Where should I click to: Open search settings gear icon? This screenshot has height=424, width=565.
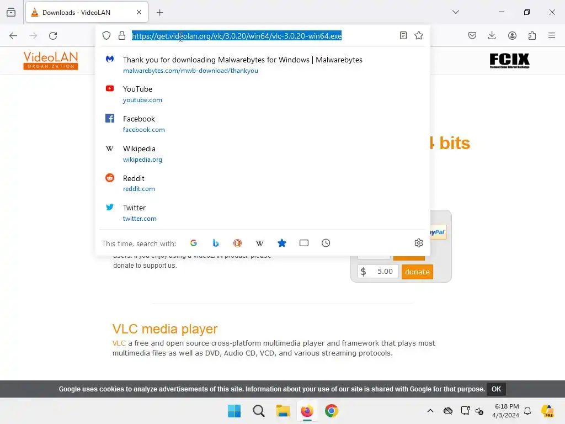(418, 243)
